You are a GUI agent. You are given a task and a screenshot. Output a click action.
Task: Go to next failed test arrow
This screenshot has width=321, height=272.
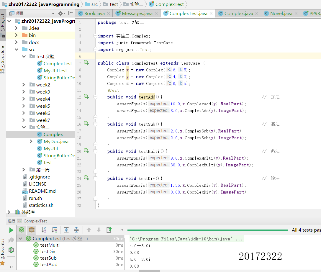pyautogui.click(x=99, y=230)
